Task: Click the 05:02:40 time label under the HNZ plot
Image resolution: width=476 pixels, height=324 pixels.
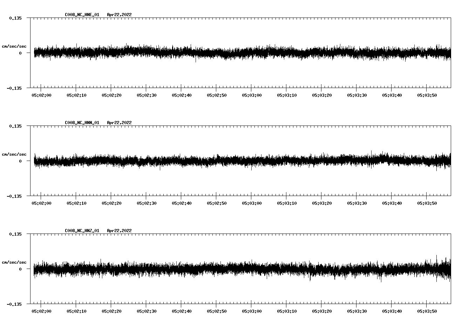Action: point(182,311)
